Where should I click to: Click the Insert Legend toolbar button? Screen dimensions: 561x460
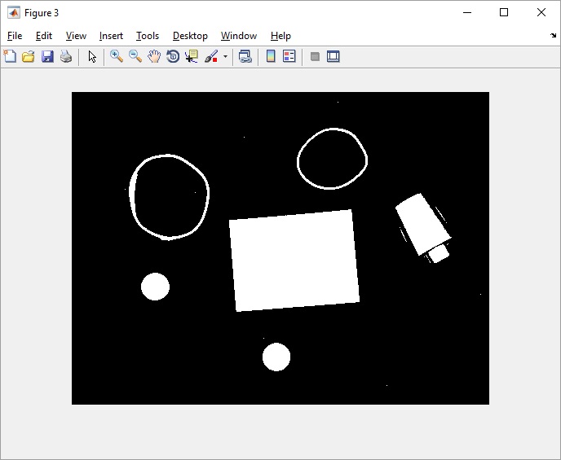coord(289,56)
